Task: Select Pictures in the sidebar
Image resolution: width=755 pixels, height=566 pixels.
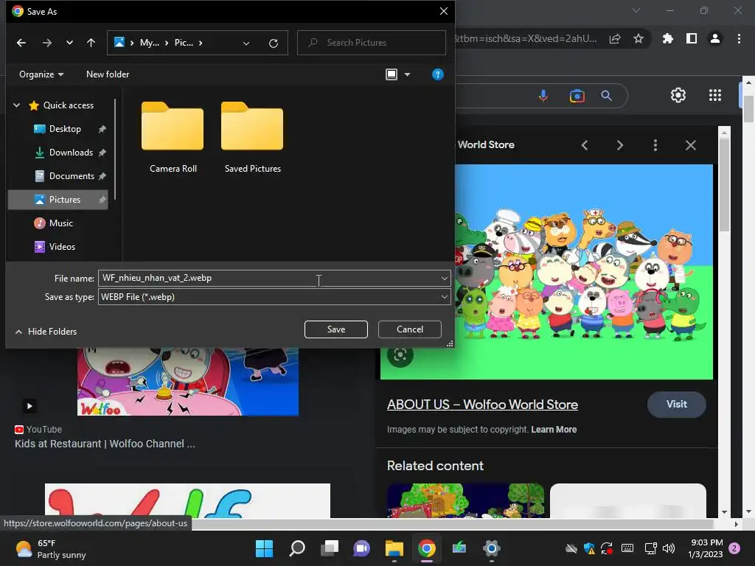Action: click(58, 199)
